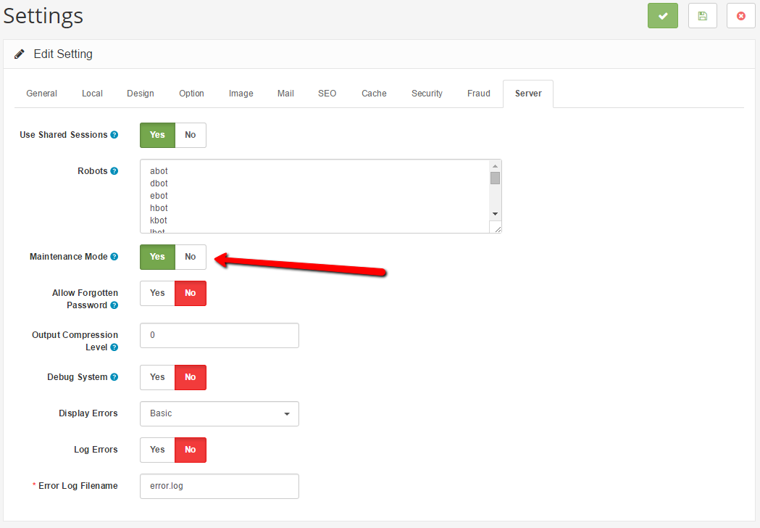Viewport: 760px width, 528px height.
Task: Open help icon for Allow Forgotten Password
Action: click(x=114, y=305)
